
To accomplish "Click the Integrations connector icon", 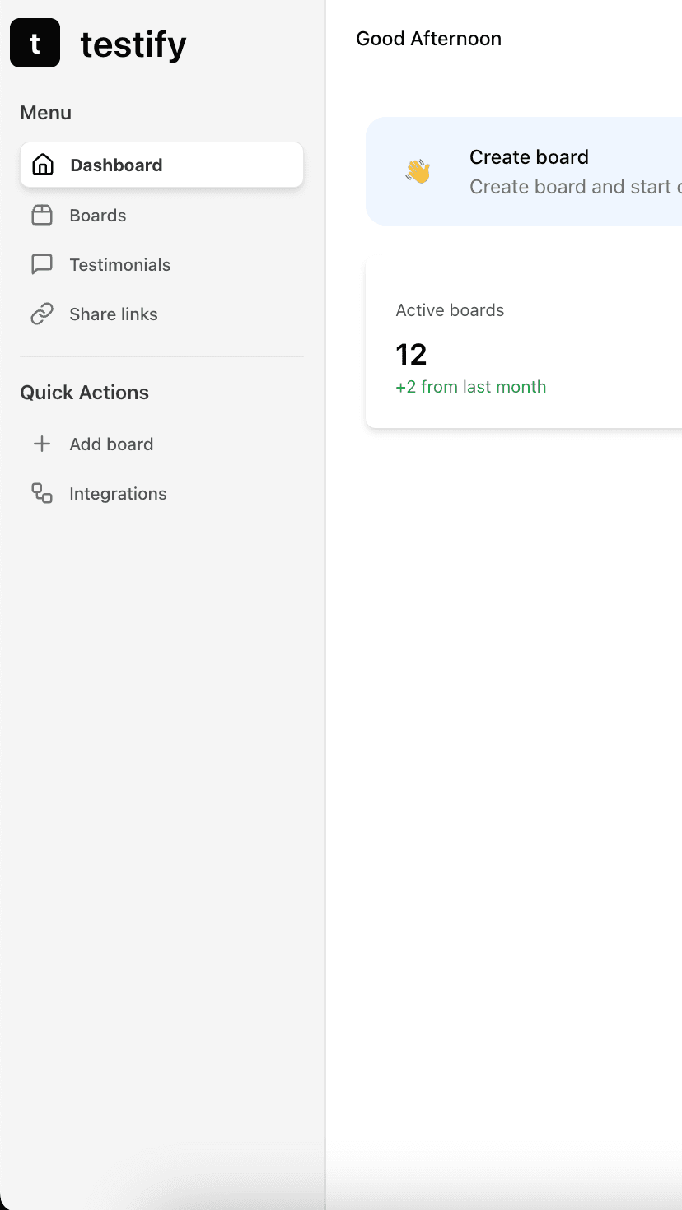I will pos(42,494).
